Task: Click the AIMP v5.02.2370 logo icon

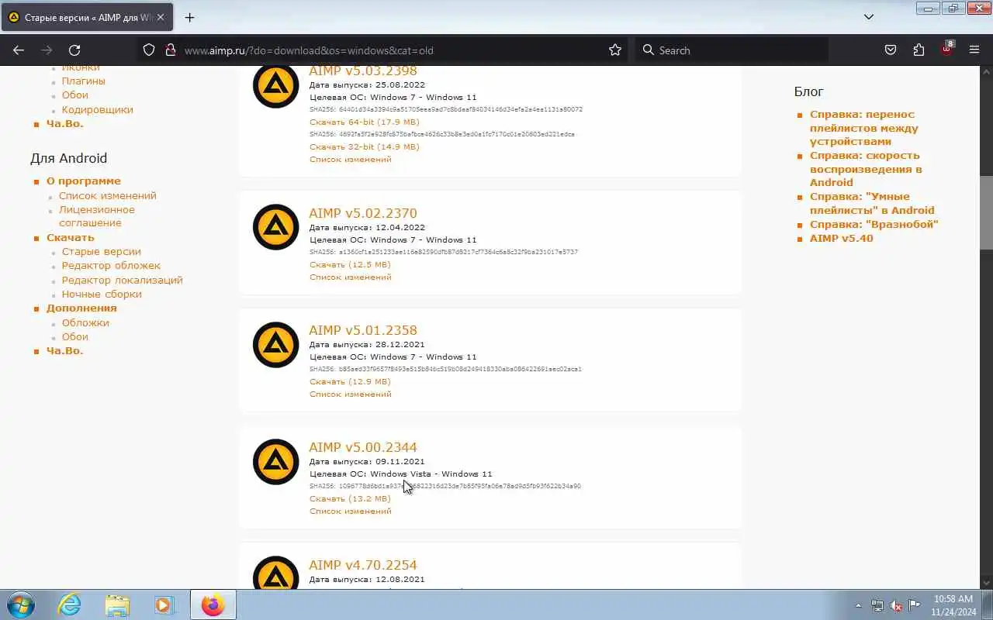Action: pos(275,227)
